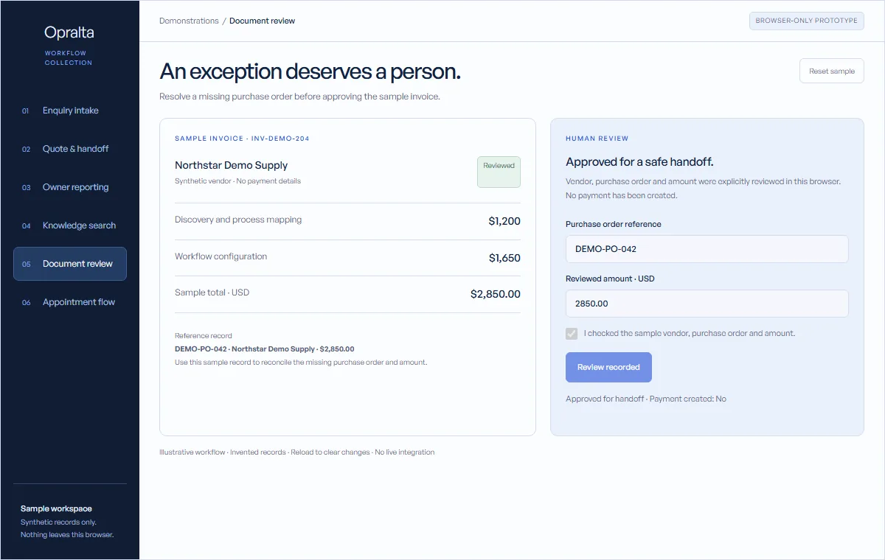Select the Document review sidebar item

[70, 264]
